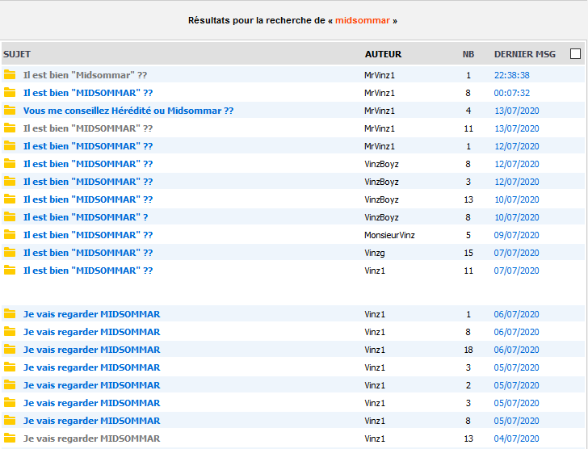588x449 pixels.
Task: Click folder icon of Vinz1 topic dated 06/07/2020 with 8 messages
Action: point(10,332)
